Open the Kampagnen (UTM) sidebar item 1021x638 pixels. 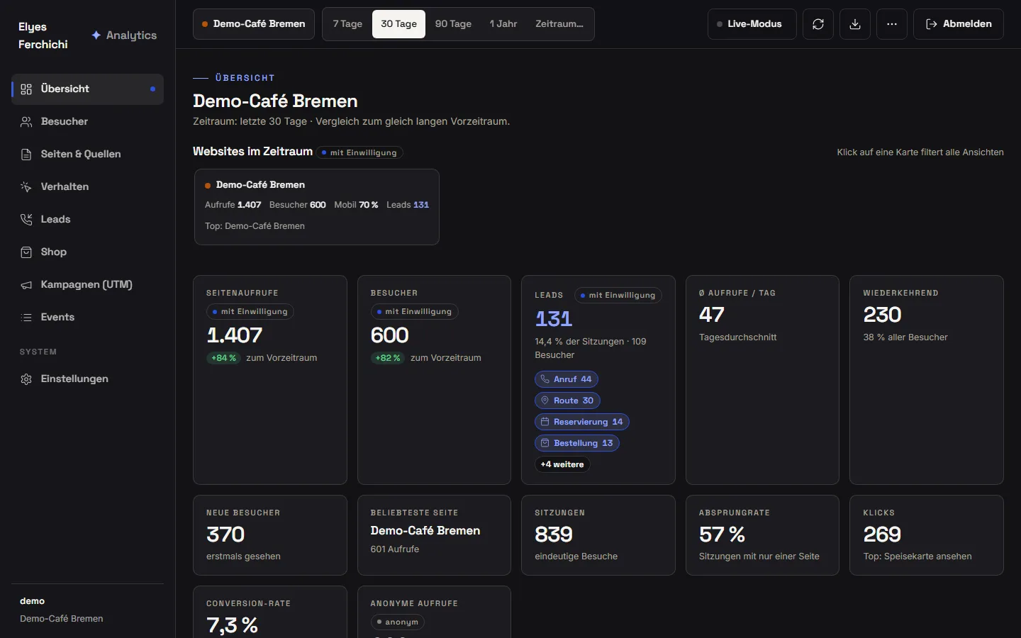pyautogui.click(x=87, y=285)
